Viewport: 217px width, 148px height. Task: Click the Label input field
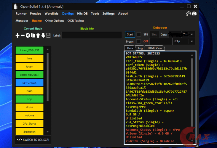[92, 36]
